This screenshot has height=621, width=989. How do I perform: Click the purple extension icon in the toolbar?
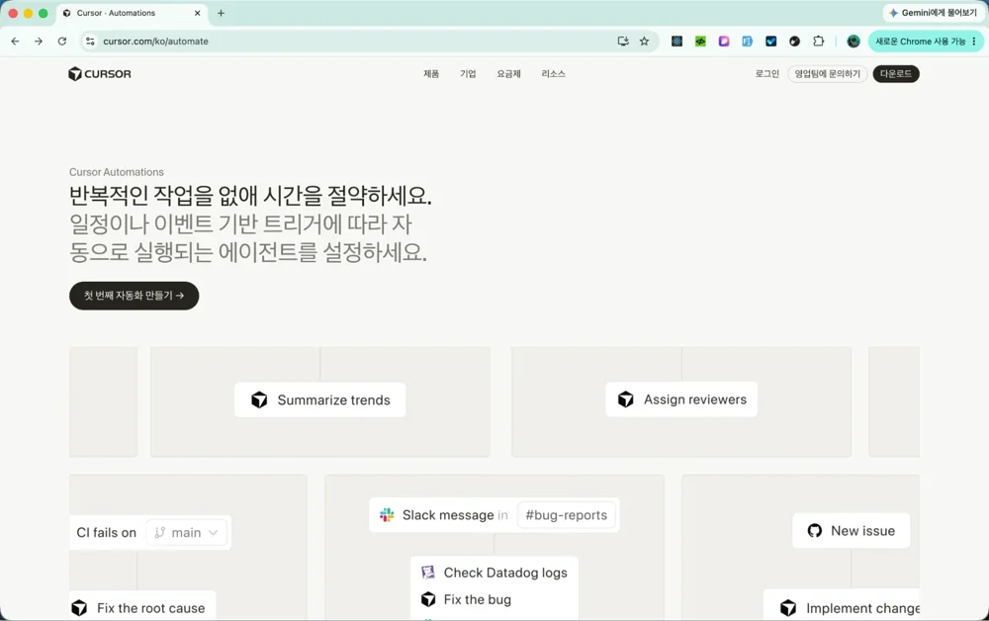[x=724, y=41]
